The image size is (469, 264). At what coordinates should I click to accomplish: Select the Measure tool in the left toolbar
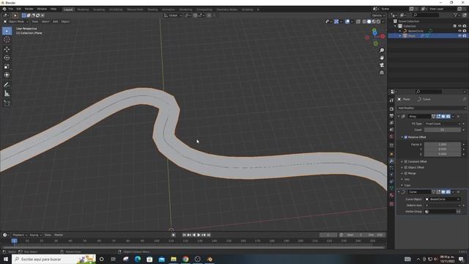(x=7, y=94)
